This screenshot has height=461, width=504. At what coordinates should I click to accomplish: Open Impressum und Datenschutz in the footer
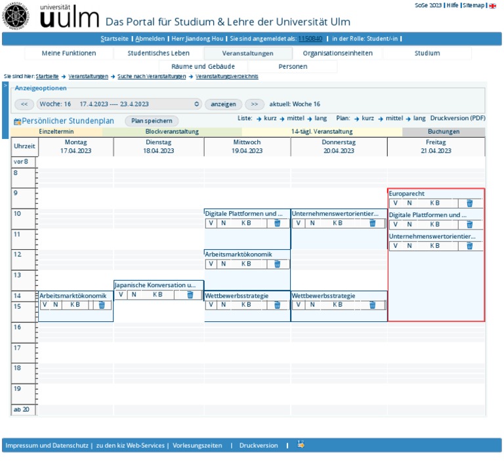pos(47,445)
